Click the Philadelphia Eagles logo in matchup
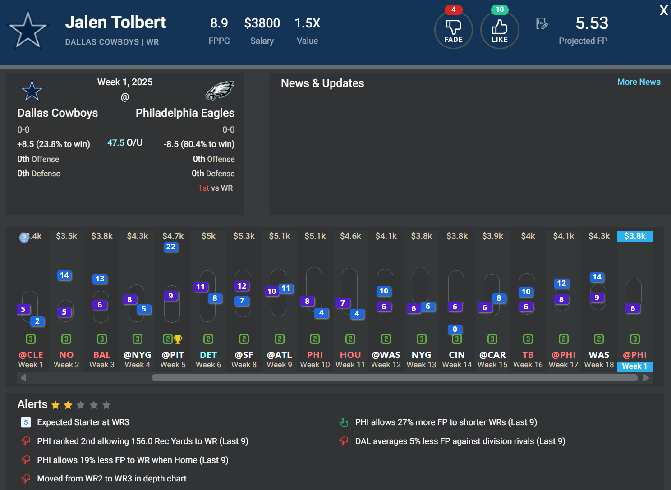Viewport: 671px width, 490px height. pyautogui.click(x=220, y=90)
